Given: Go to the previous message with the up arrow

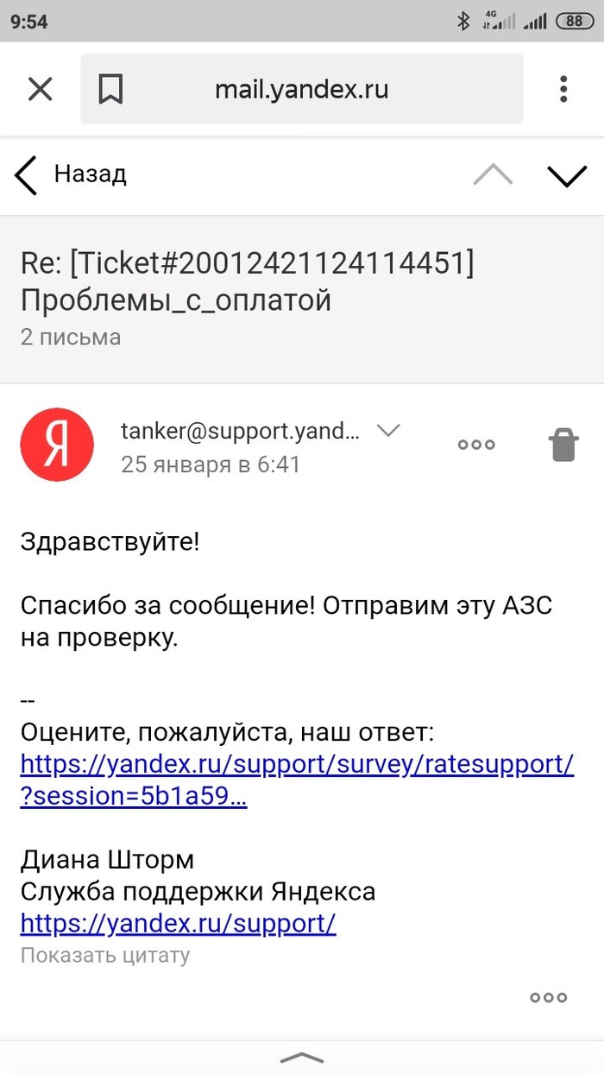Looking at the screenshot, I should 493,175.
